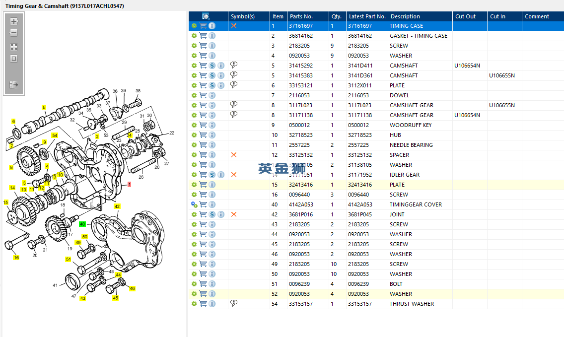Screen dimensions: 564x337
Task: Click cut in value U106655N for CAMSHAFT 31415383
Action: [x=502, y=75]
